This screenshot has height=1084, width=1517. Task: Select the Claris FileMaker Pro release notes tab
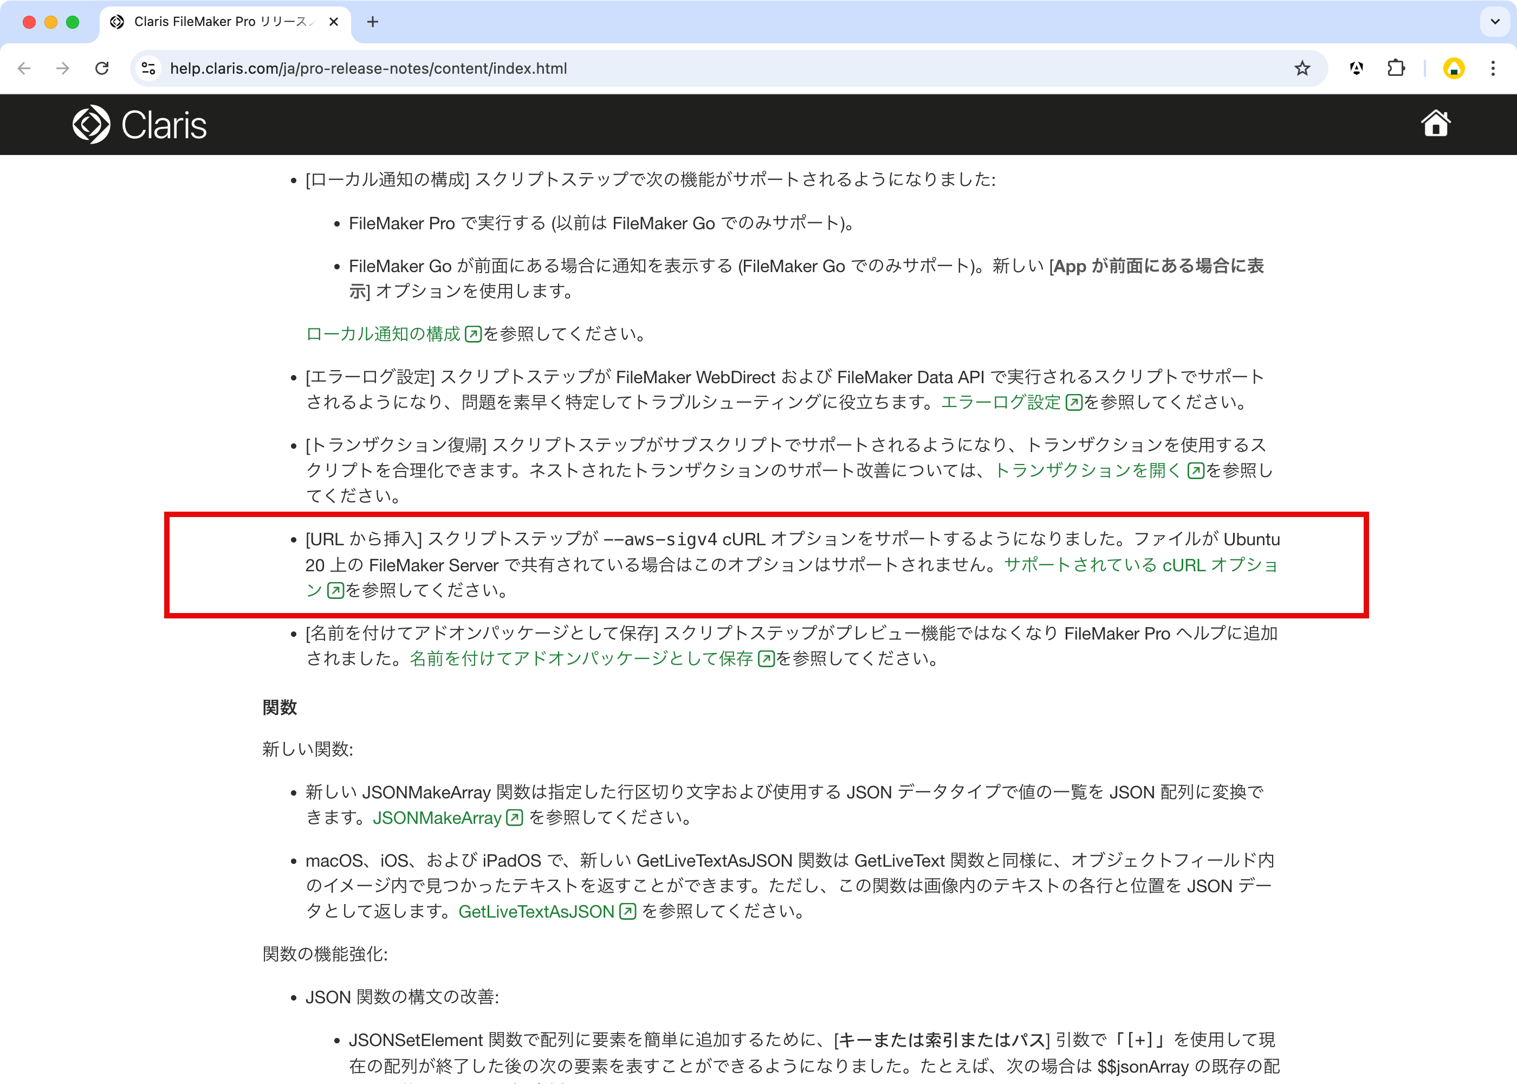tap(224, 22)
